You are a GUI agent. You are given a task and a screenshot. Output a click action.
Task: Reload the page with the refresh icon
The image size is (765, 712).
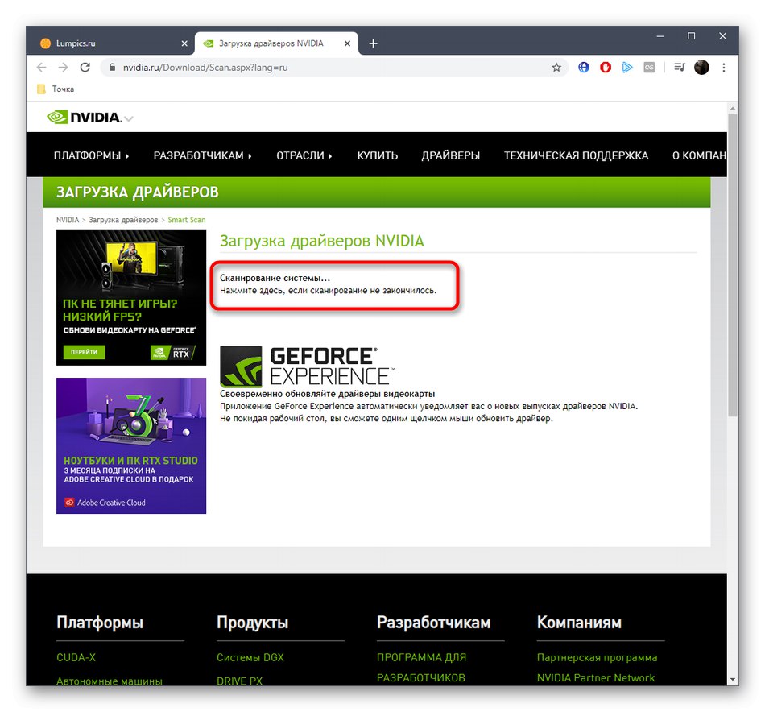pyautogui.click(x=85, y=68)
